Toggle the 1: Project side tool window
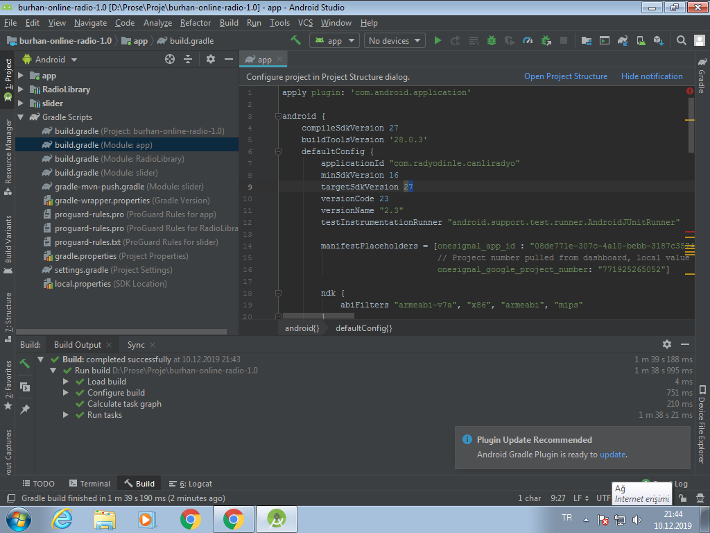 pyautogui.click(x=8, y=80)
